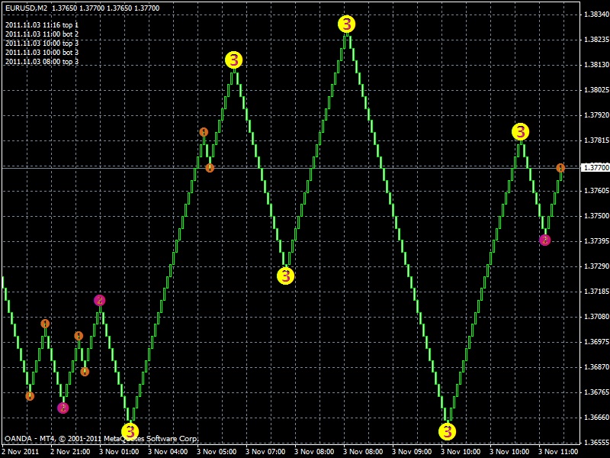Click price axis label 1.36870
Image resolution: width=610 pixels, height=458 pixels.
[x=596, y=367]
